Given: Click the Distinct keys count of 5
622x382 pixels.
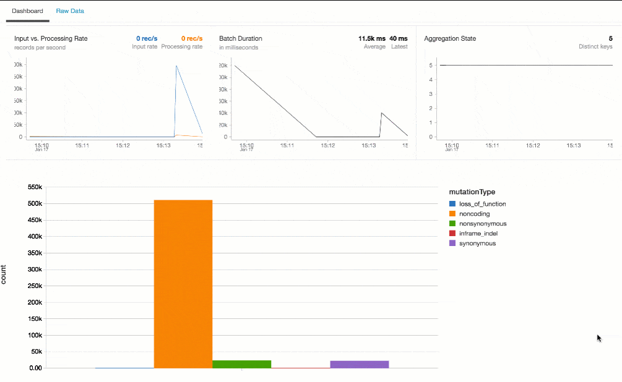Looking at the screenshot, I should (x=610, y=38).
